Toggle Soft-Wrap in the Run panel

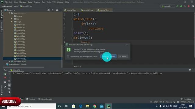coord(9,81)
